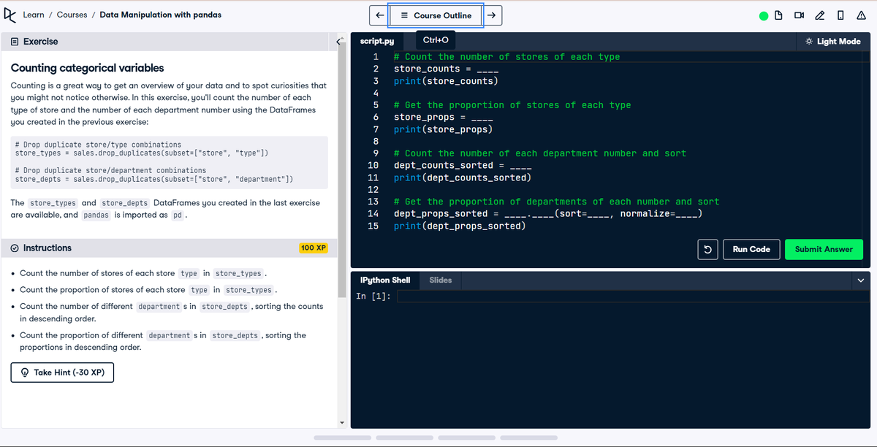Click the fourth progress segment at bottom
The height and width of the screenshot is (447, 877).
click(x=529, y=438)
